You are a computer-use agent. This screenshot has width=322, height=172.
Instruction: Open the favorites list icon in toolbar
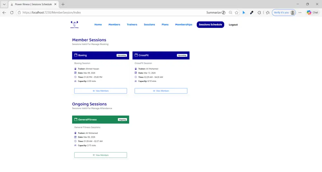pyautogui.click(x=268, y=13)
